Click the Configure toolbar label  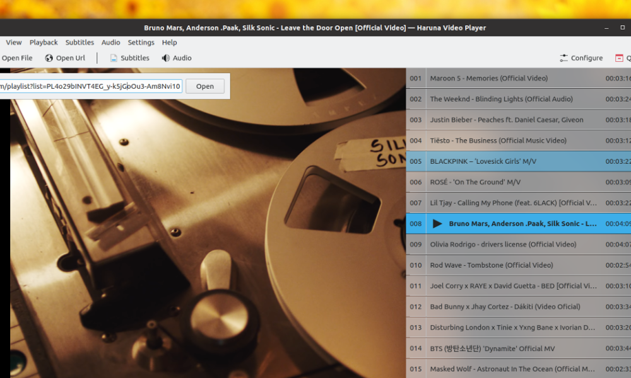coord(587,58)
